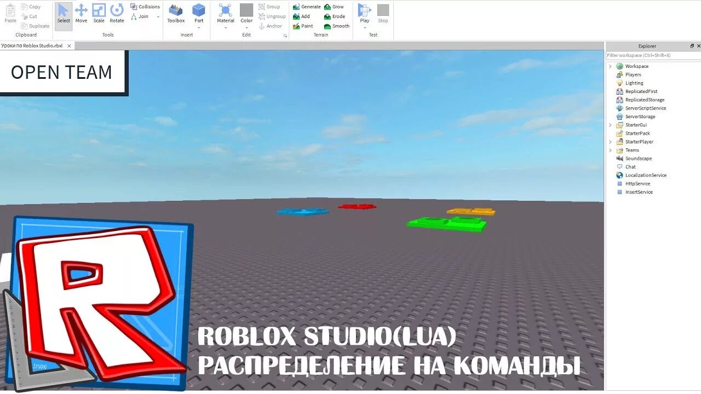Viewport: 701px width, 394px height.
Task: Choose the Paint terrain tool
Action: pyautogui.click(x=303, y=26)
